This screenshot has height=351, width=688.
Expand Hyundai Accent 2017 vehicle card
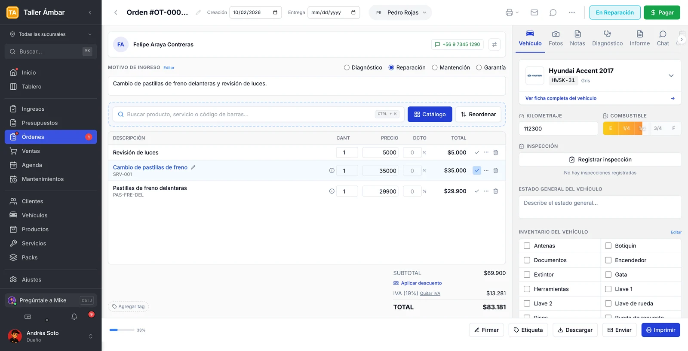pos(671,76)
